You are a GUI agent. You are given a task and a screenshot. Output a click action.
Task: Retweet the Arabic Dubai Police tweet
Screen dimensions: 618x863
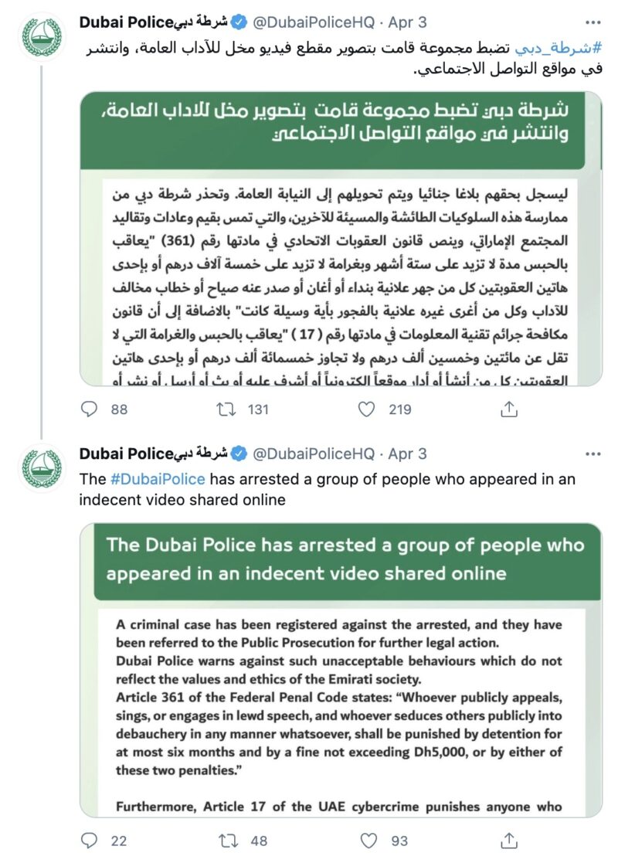pyautogui.click(x=226, y=409)
